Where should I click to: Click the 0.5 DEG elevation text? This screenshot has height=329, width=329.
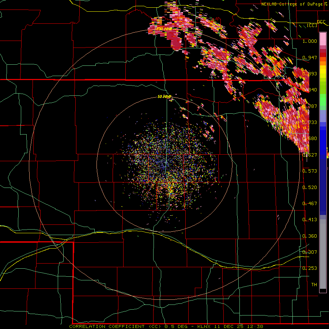point(176,326)
